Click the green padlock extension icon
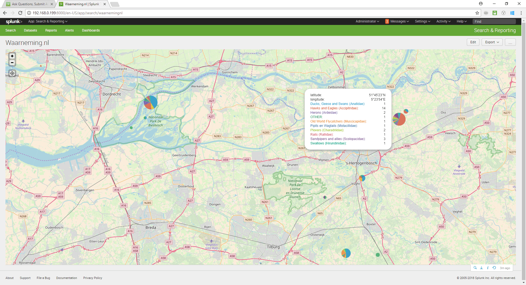This screenshot has height=285, width=526. click(x=495, y=13)
